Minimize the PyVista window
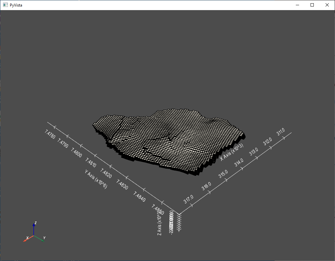The height and width of the screenshot is (261, 335). point(297,5)
